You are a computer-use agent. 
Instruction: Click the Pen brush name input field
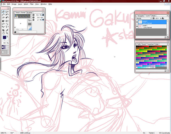(27, 32)
